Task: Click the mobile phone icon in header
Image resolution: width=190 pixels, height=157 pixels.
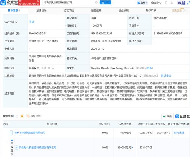Action: pyautogui.click(x=166, y=3)
